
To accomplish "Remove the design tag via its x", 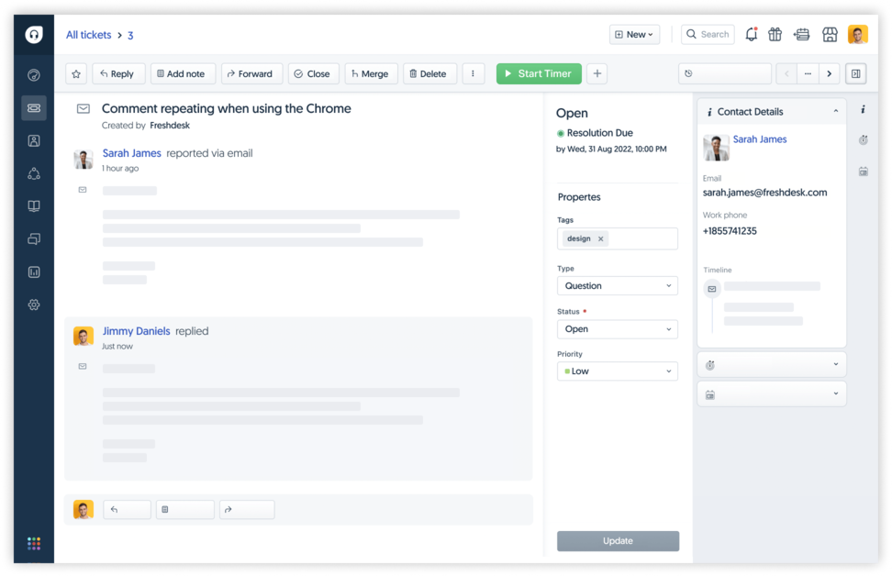I will click(601, 238).
